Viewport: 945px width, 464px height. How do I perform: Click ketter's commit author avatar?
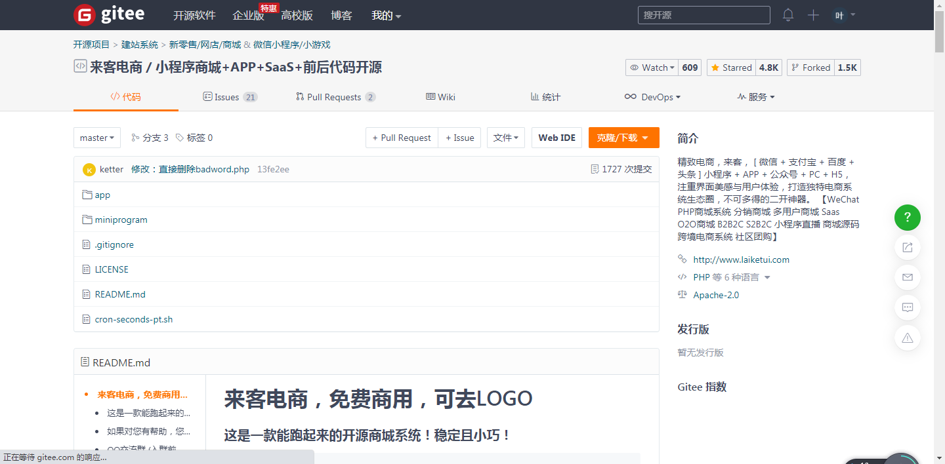89,170
